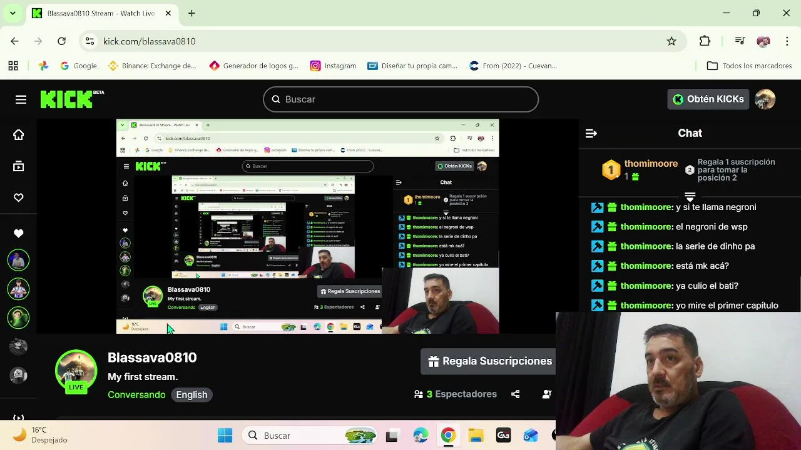801x450 pixels.
Task: Open user profile avatar in Kick header
Action: tap(765, 99)
